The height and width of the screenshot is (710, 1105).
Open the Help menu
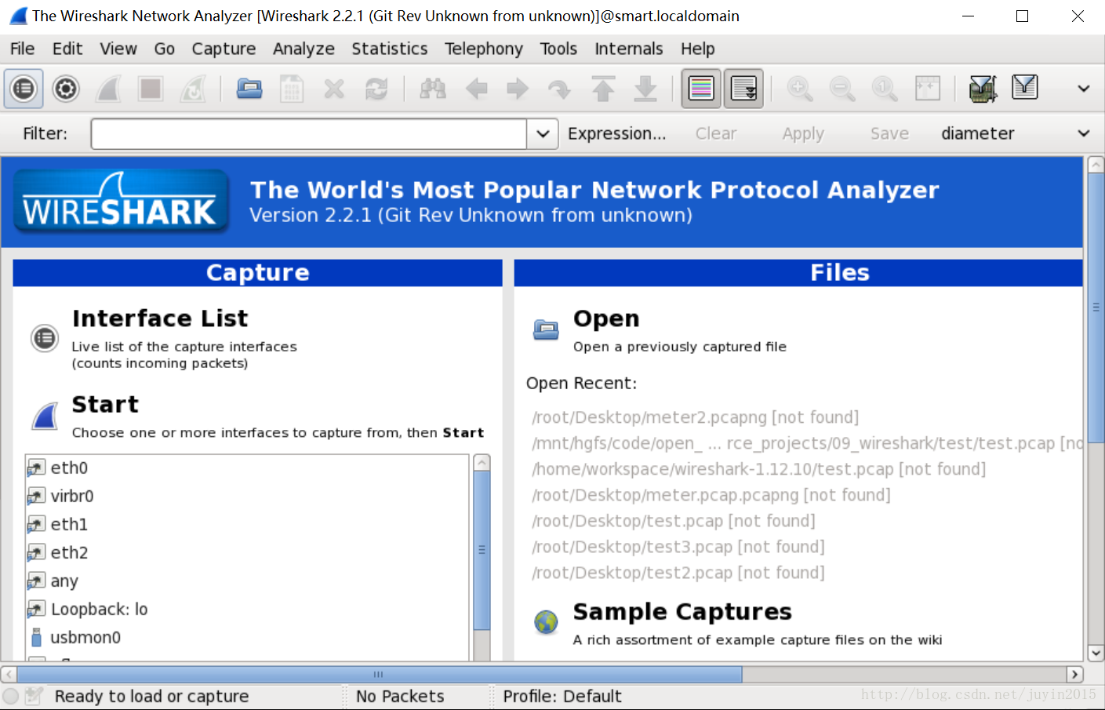tap(698, 49)
